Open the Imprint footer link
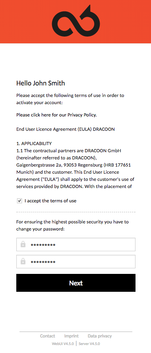This screenshot has height=353, width=151. (x=72, y=336)
